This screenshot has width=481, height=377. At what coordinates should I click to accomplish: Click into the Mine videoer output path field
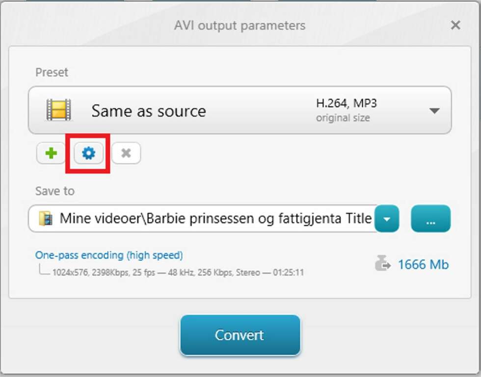202,219
